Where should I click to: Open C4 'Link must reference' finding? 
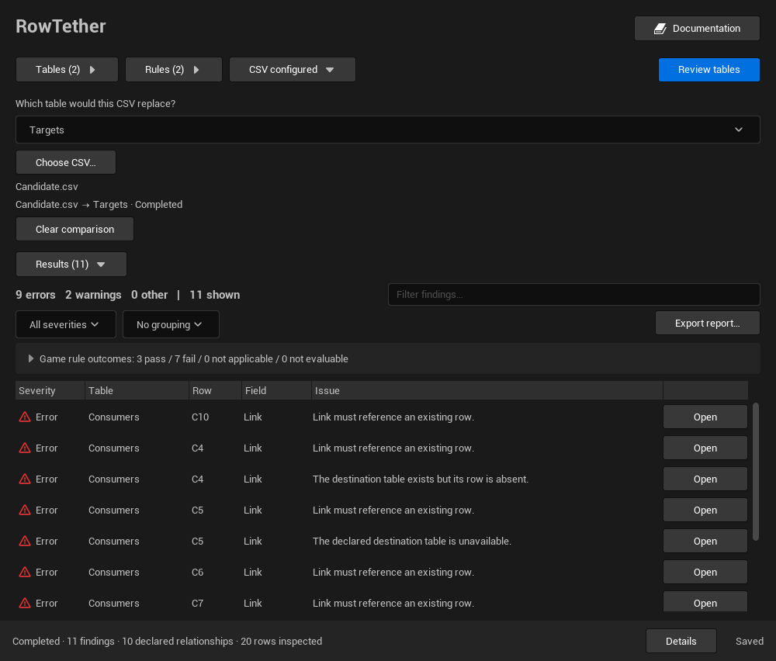pyautogui.click(x=705, y=448)
